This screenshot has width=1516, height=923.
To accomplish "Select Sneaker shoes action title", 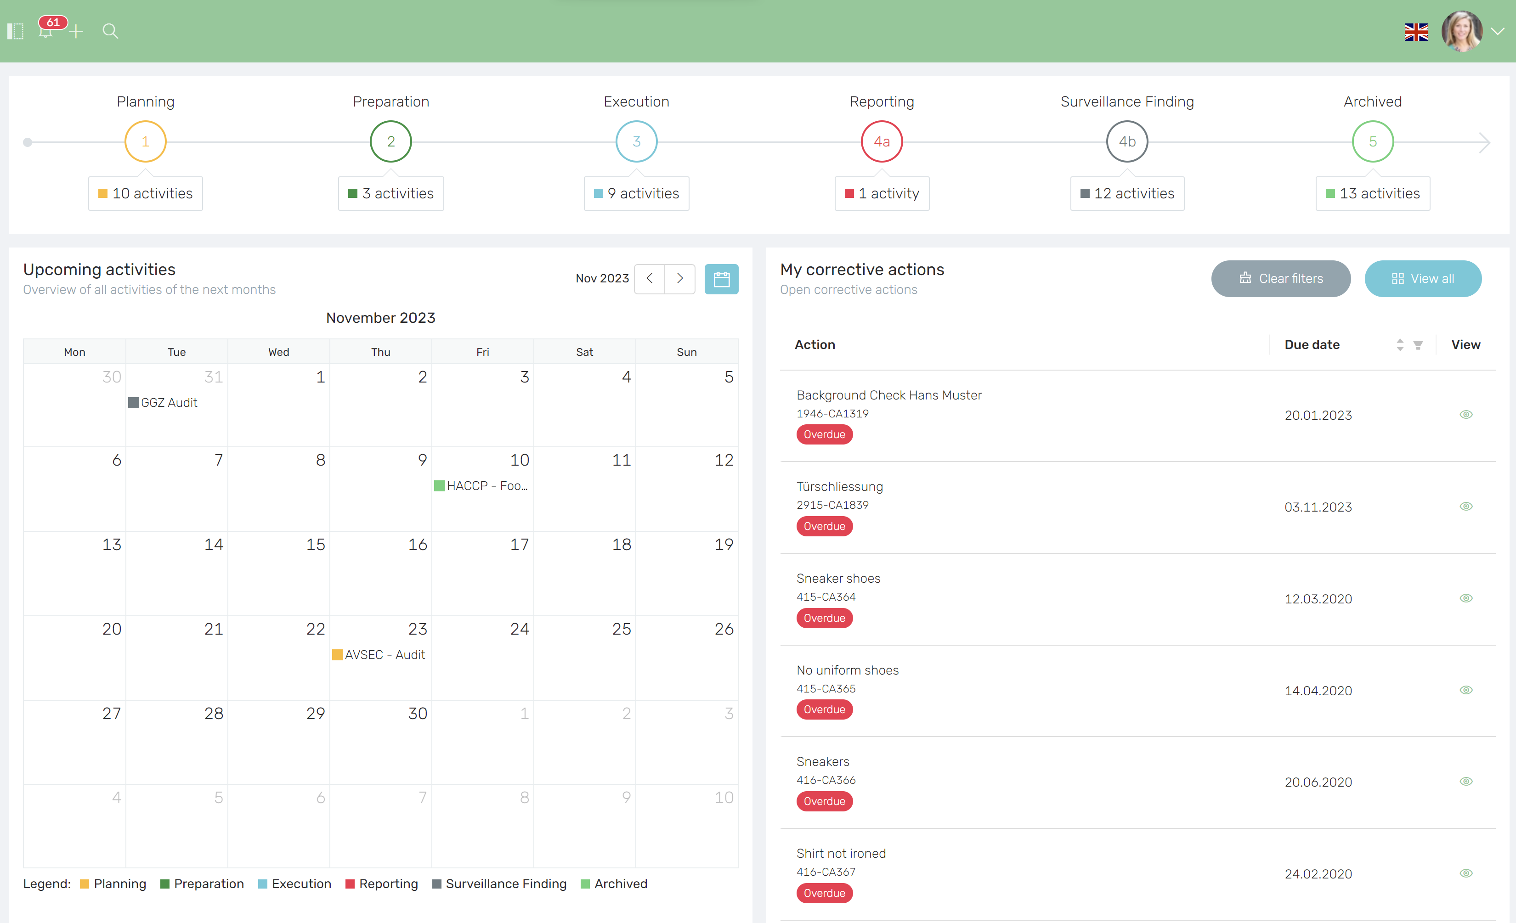I will pyautogui.click(x=838, y=579).
